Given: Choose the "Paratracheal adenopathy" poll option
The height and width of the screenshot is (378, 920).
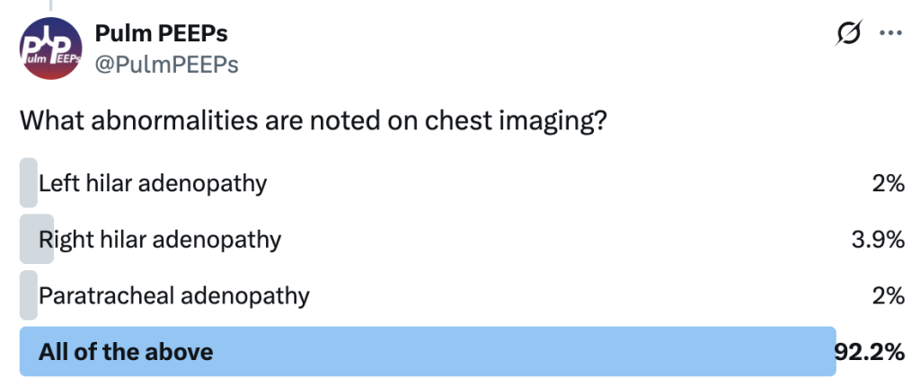Looking at the screenshot, I should [174, 295].
